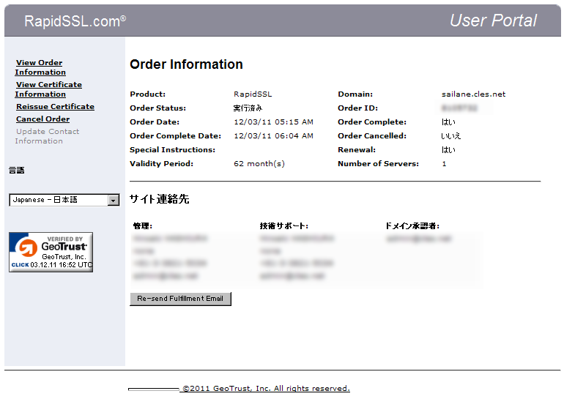564x399 pixels.
Task: Select the Reissue Certificate link
Action: (55, 107)
